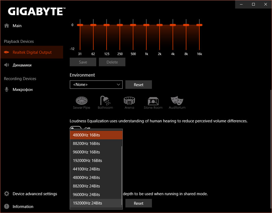Image resolution: width=272 pixels, height=213 pixels.
Task: Choose 192000Hz 24Bits format option
Action: coord(96,203)
